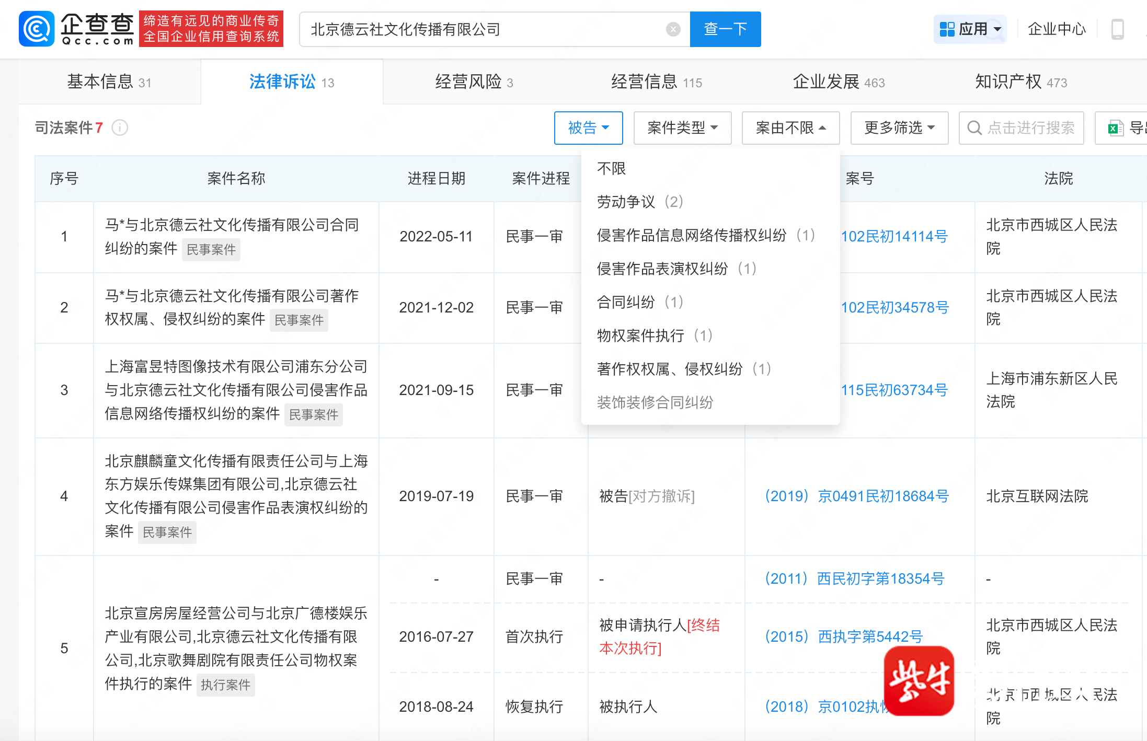
Task: Collapse the 案由不限 dropdown
Action: 790,128
